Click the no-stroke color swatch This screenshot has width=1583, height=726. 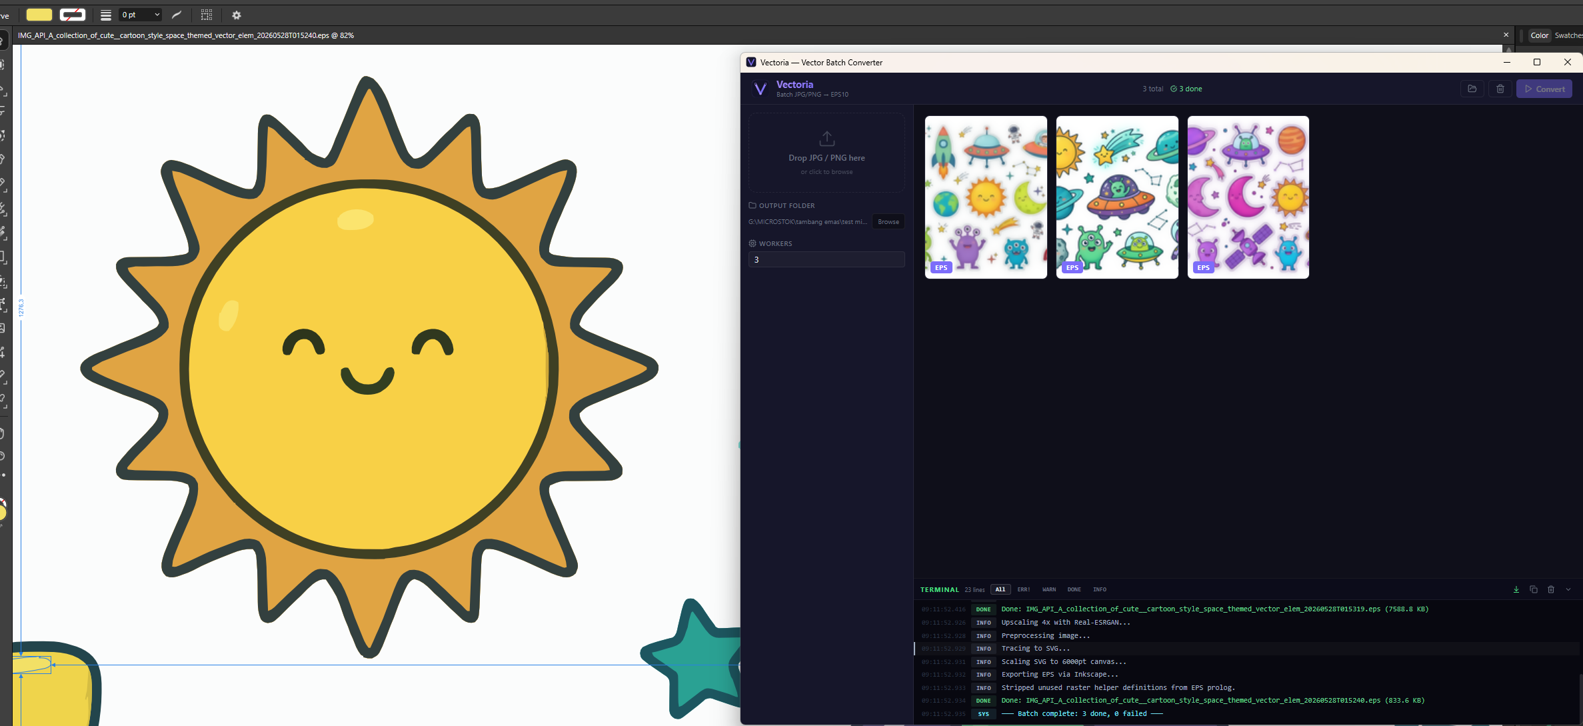73,15
